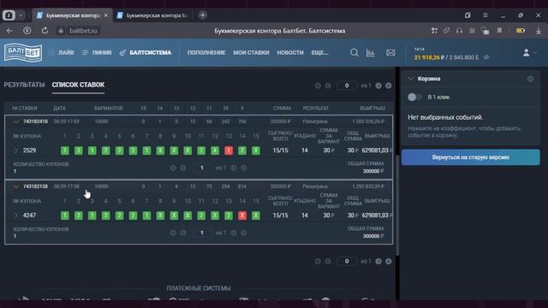The image size is (548, 308).
Task: Open the site search magnifier
Action: click(354, 52)
